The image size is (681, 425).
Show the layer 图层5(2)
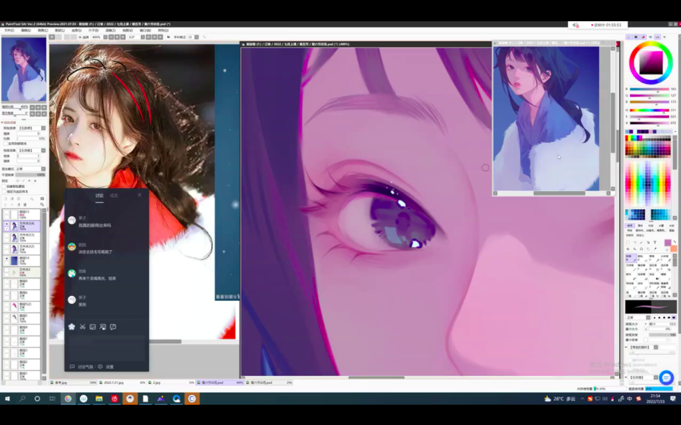7,304
